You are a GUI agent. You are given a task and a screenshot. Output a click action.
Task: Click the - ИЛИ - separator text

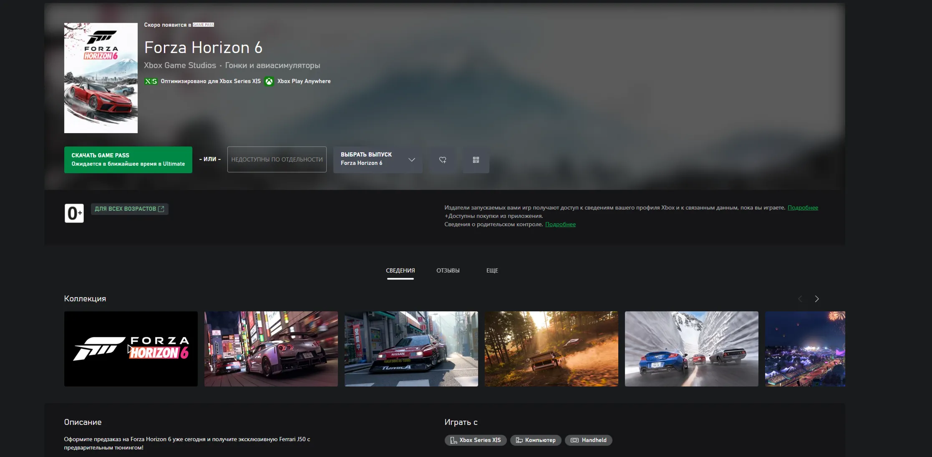point(210,159)
